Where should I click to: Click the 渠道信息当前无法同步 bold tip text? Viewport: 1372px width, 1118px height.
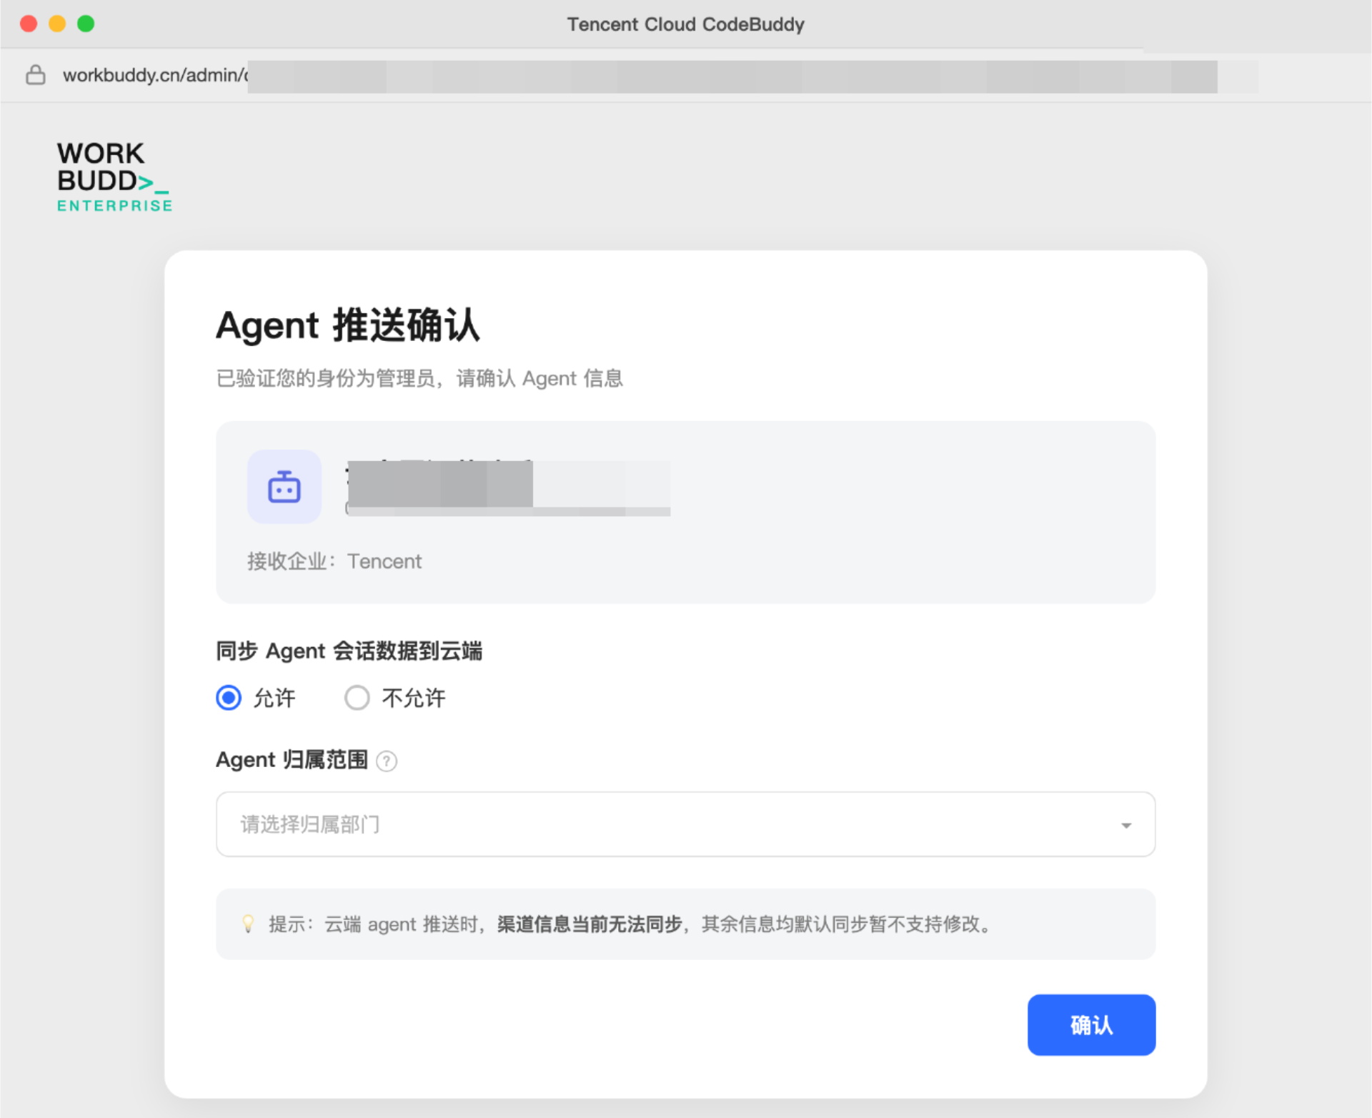click(x=590, y=924)
